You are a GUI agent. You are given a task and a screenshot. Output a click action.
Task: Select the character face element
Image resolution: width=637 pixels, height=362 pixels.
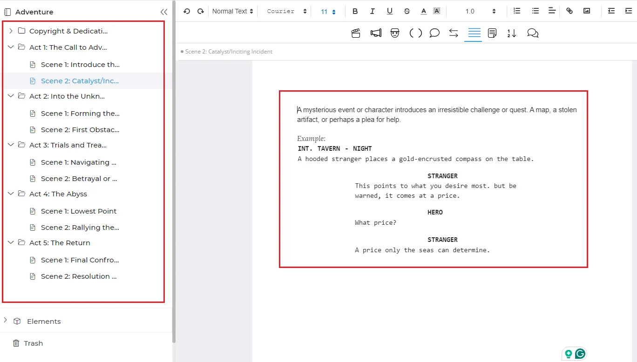point(395,33)
